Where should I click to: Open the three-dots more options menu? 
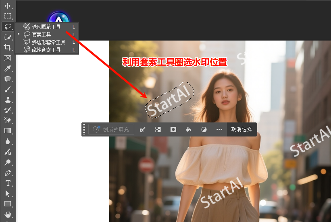219,129
